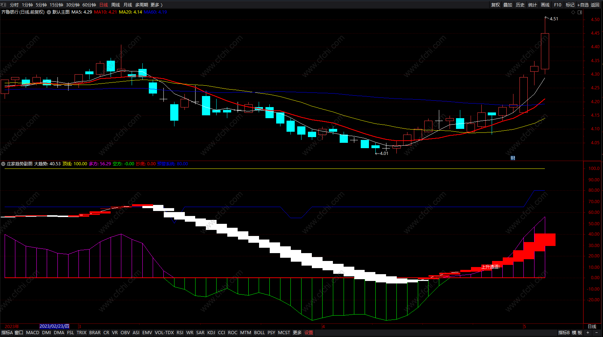Click the 叠加 overlay button
Viewport: 603px width, 337px height.
(508, 5)
